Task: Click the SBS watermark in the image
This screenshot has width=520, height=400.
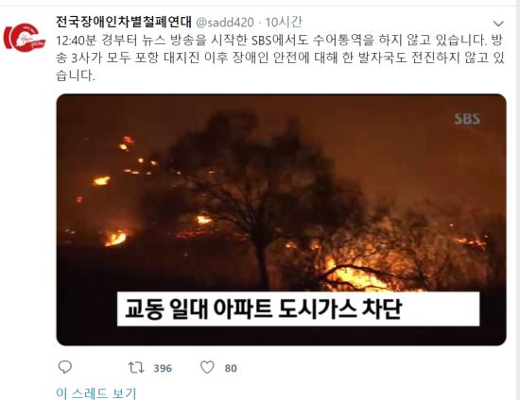Action: (467, 119)
